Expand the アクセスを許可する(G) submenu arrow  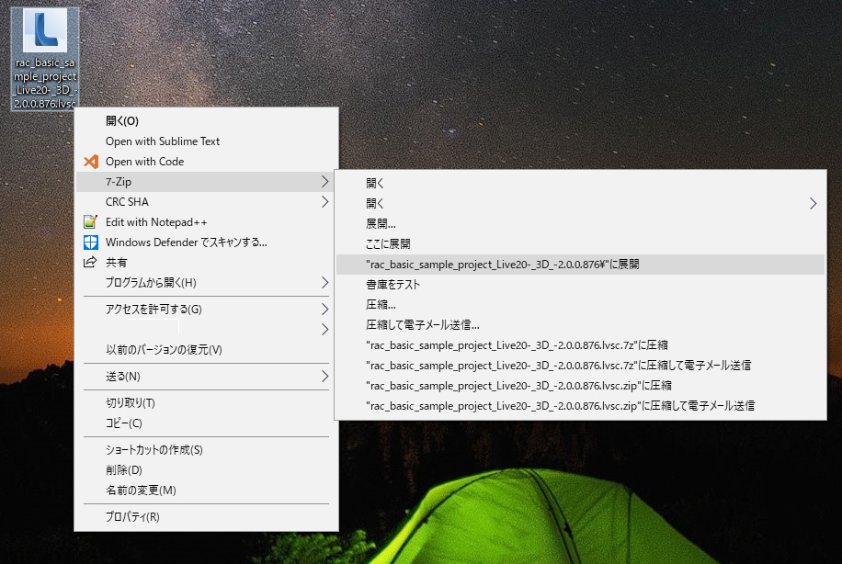(x=324, y=310)
